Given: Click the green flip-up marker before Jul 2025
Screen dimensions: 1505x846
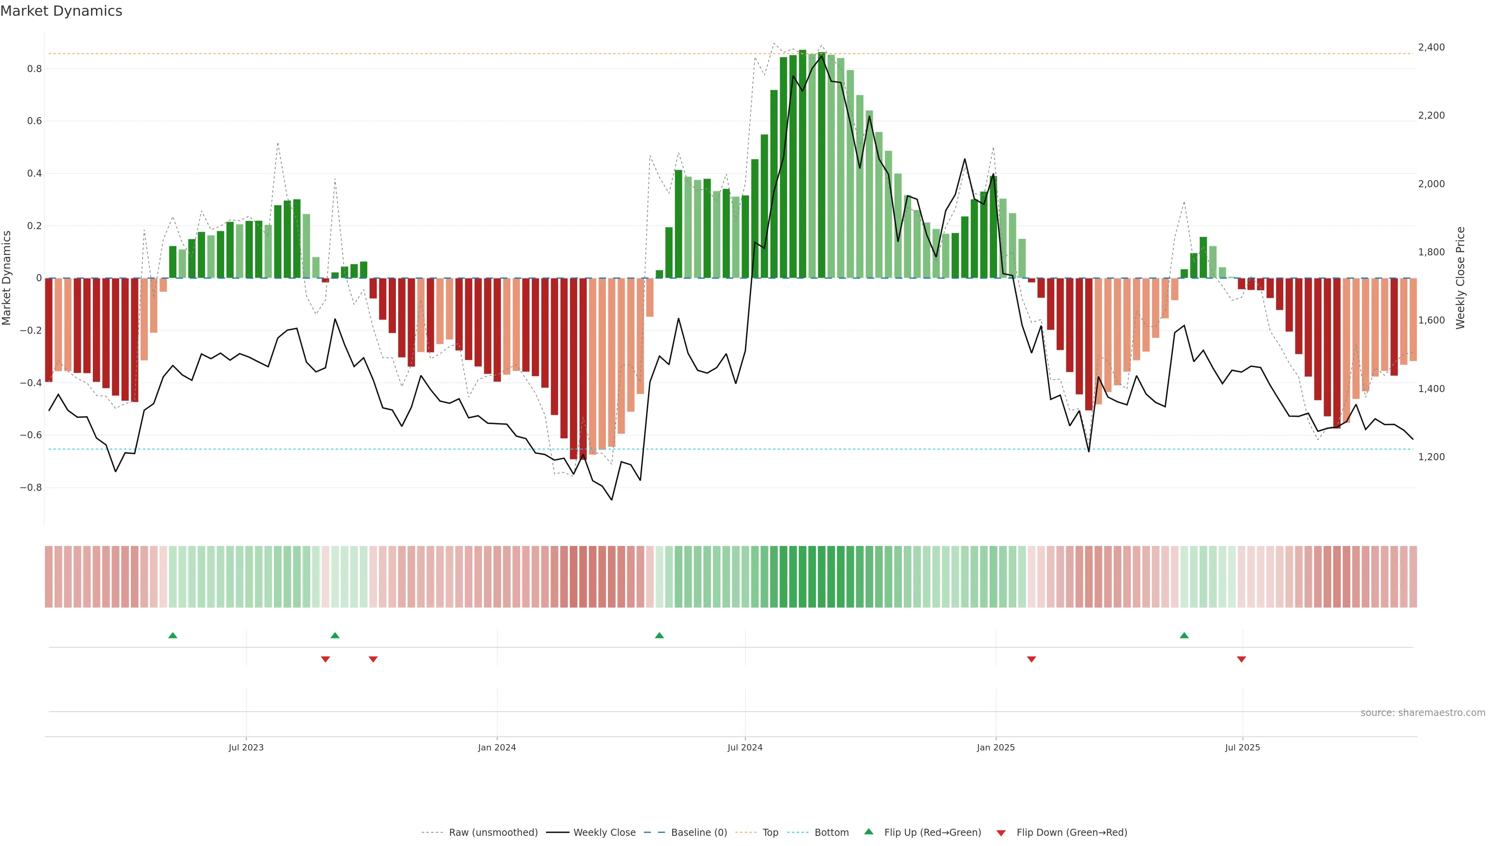Looking at the screenshot, I should 1184,635.
